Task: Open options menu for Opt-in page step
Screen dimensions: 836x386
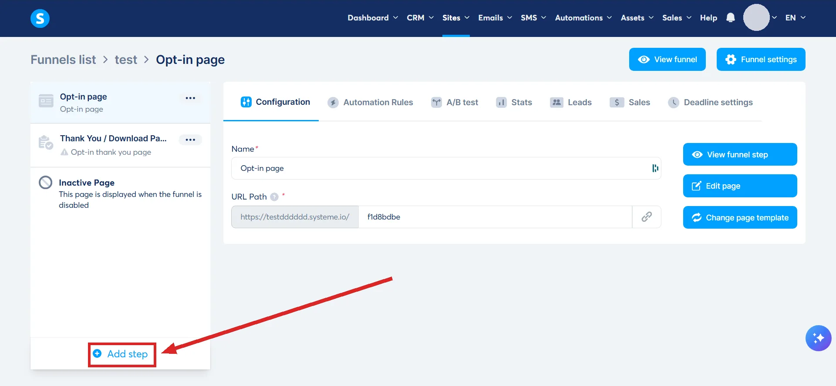Action: (190, 98)
